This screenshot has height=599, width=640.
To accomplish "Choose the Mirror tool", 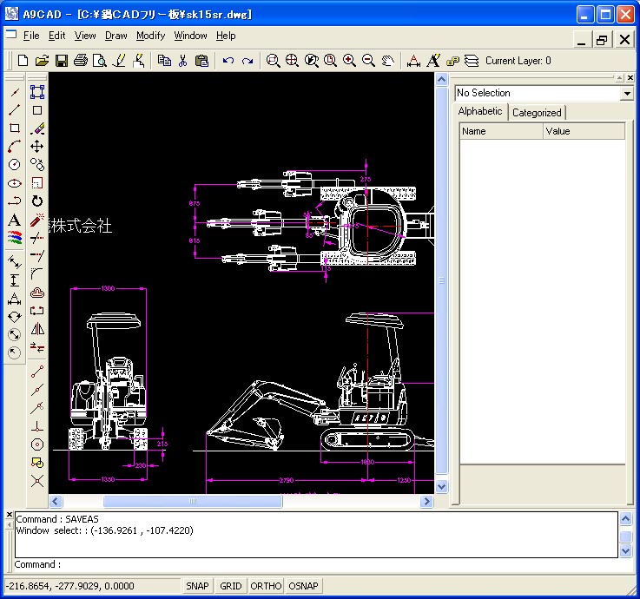I will point(37,329).
